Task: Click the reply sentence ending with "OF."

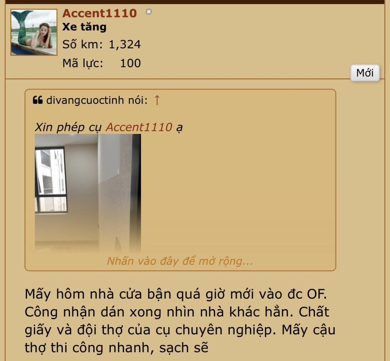Action: [x=176, y=294]
